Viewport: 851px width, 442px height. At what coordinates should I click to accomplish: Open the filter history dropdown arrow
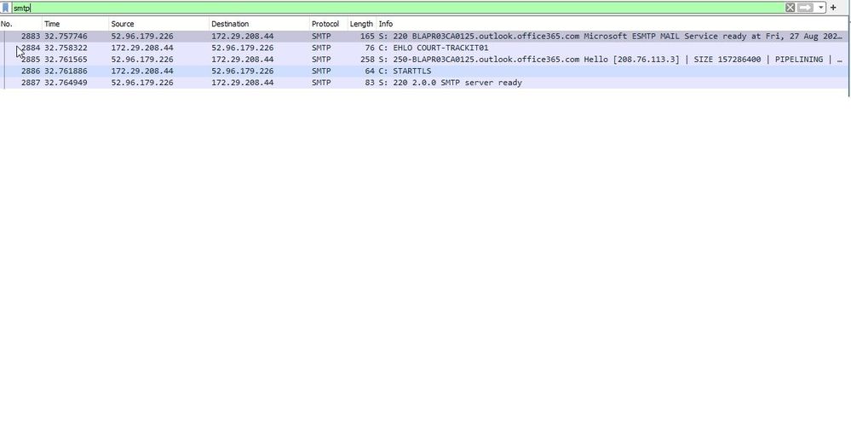point(820,8)
